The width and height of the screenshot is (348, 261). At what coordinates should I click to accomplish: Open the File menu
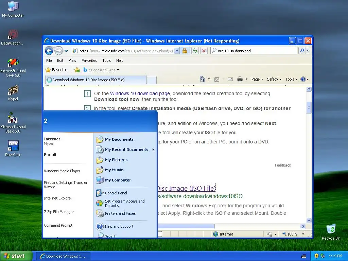pyautogui.click(x=49, y=60)
